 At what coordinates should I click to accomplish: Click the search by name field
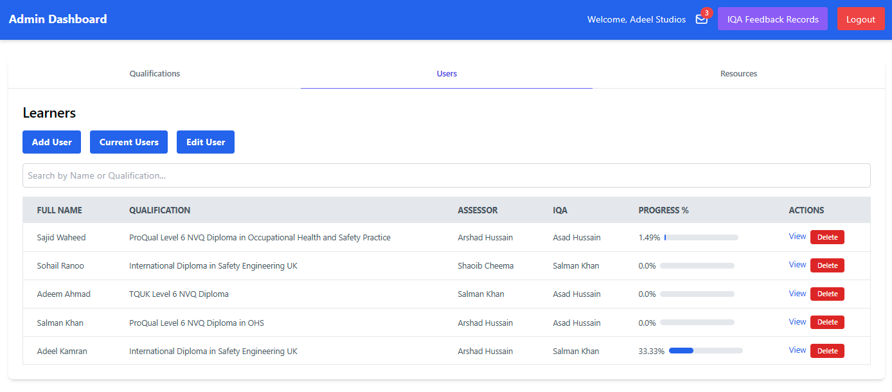(446, 175)
